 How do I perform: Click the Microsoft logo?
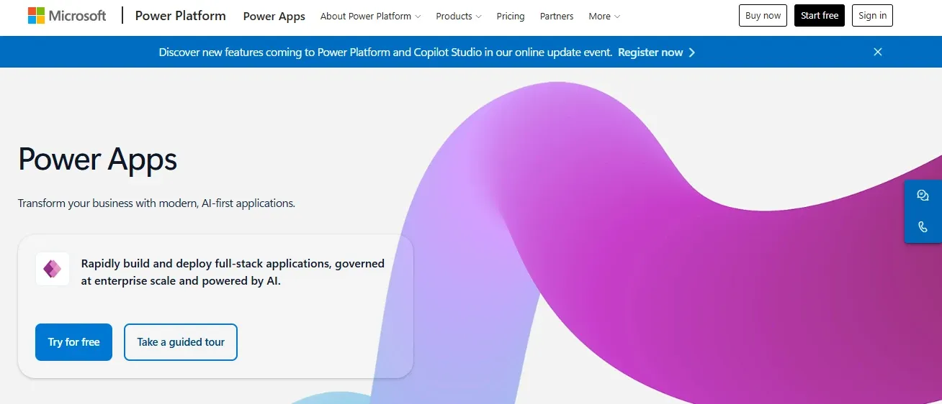click(67, 16)
